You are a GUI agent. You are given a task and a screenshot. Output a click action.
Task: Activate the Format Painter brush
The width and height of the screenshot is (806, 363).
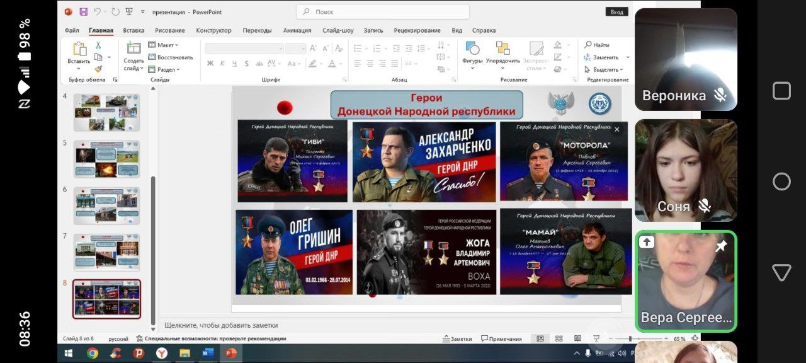point(98,69)
